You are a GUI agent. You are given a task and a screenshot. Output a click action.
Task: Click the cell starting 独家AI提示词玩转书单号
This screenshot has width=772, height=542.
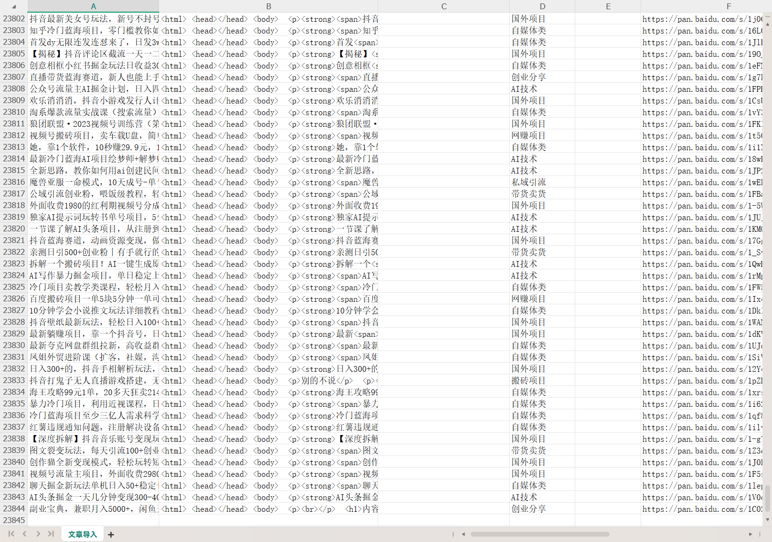click(x=93, y=217)
